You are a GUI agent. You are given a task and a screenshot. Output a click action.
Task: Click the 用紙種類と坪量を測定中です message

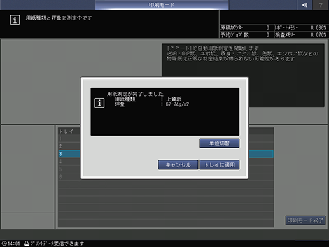click(x=59, y=18)
